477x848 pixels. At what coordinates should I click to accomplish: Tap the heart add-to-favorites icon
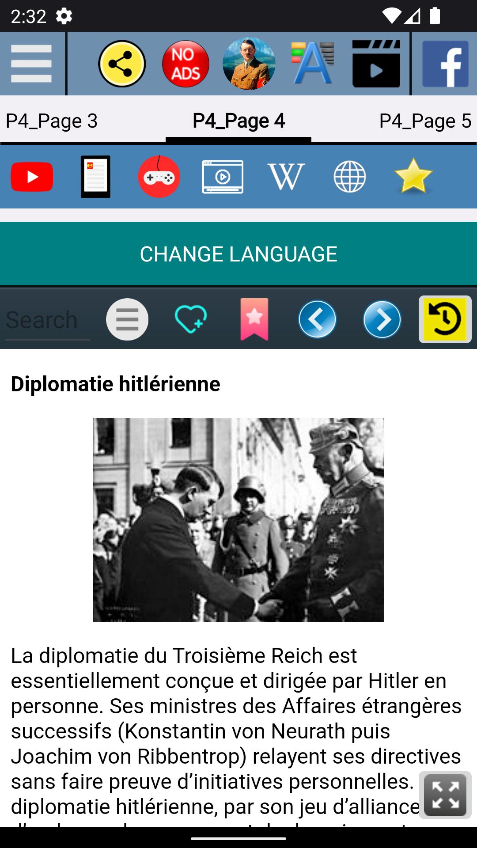point(191,319)
